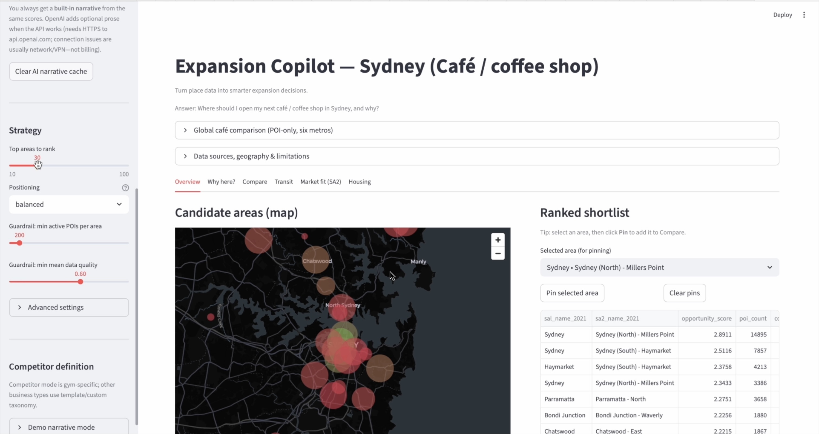The image size is (819, 434).
Task: Switch to the Transit tab
Action: [x=283, y=182]
